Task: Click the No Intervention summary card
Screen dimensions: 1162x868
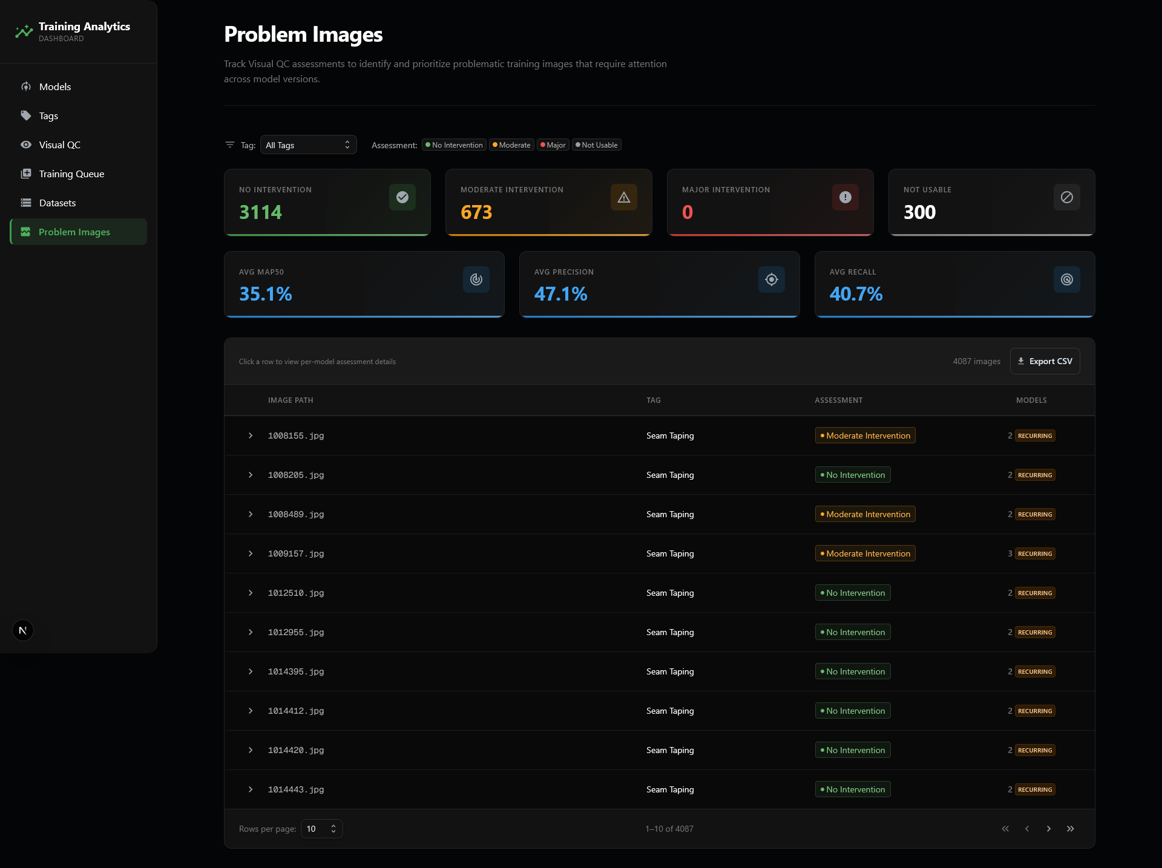Action: [x=327, y=202]
